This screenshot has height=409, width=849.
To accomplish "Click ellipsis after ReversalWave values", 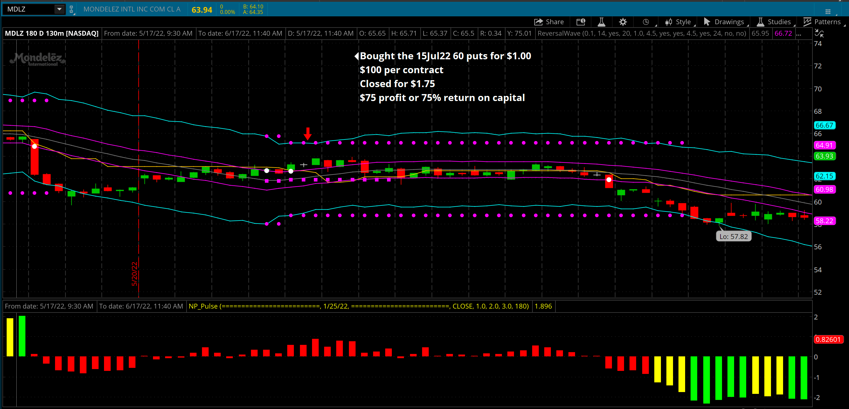I will coord(799,33).
